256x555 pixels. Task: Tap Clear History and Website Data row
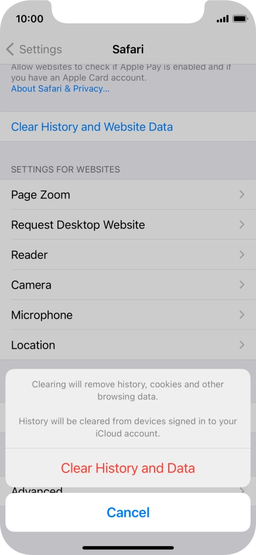(x=128, y=126)
